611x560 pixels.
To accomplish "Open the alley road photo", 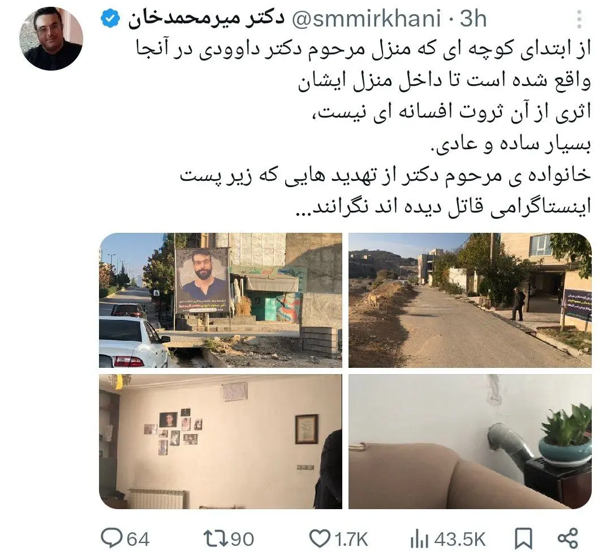I will tap(470, 300).
